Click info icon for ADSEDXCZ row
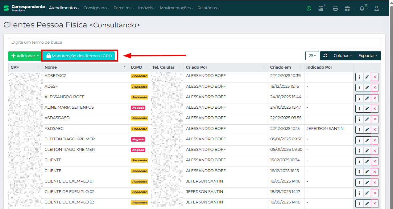This screenshot has width=393, height=209. tap(359, 77)
